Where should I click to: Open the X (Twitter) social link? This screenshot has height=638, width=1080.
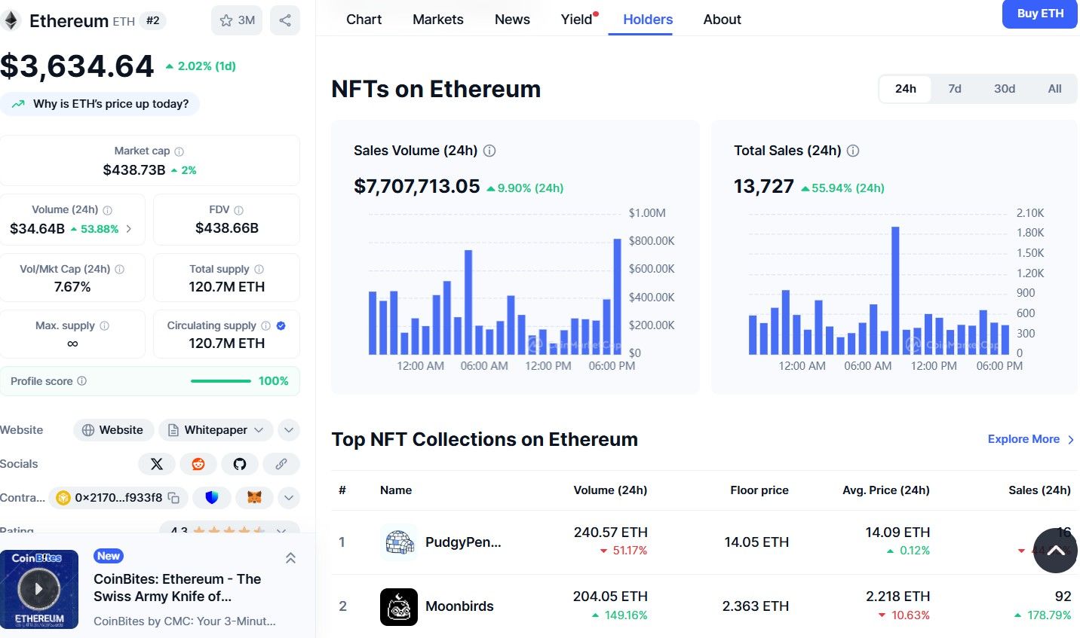coord(157,464)
